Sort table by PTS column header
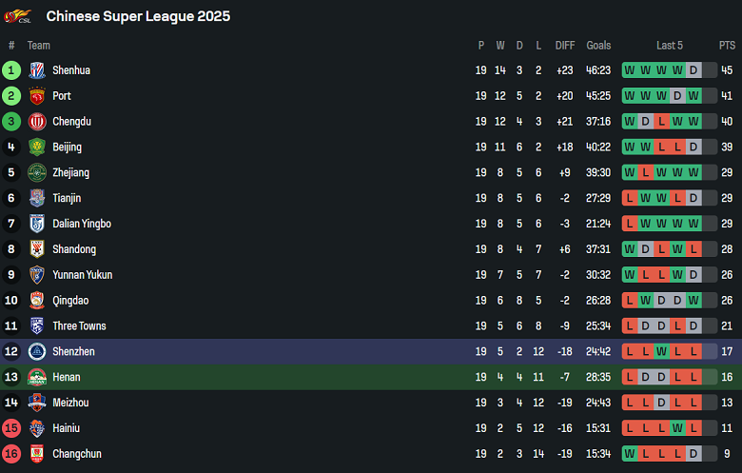The height and width of the screenshot is (473, 742). click(727, 46)
